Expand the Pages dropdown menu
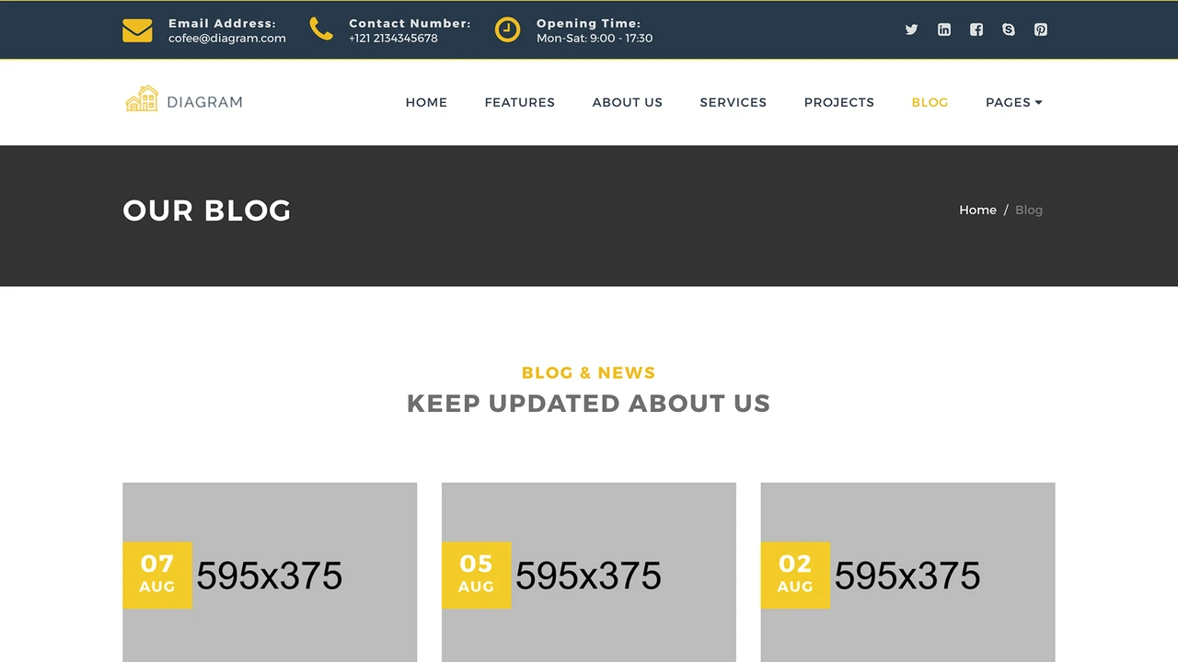 (1014, 102)
